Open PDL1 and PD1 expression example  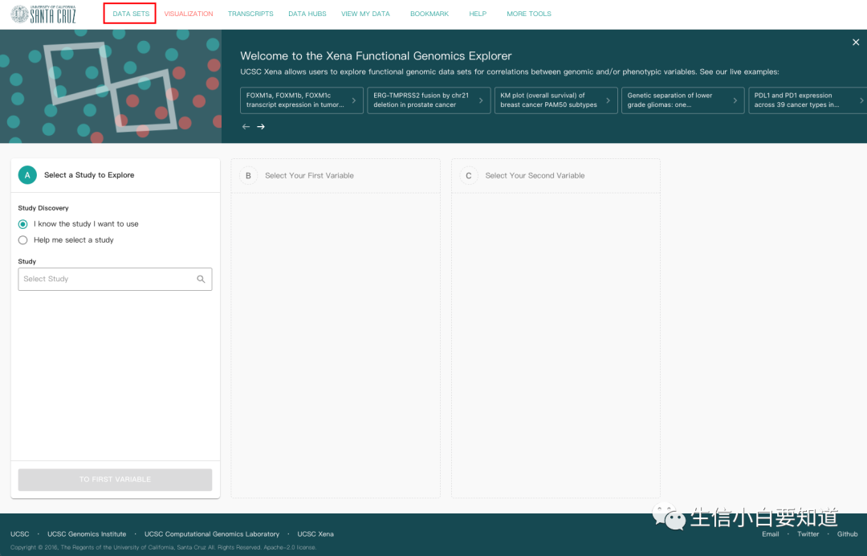click(808, 100)
